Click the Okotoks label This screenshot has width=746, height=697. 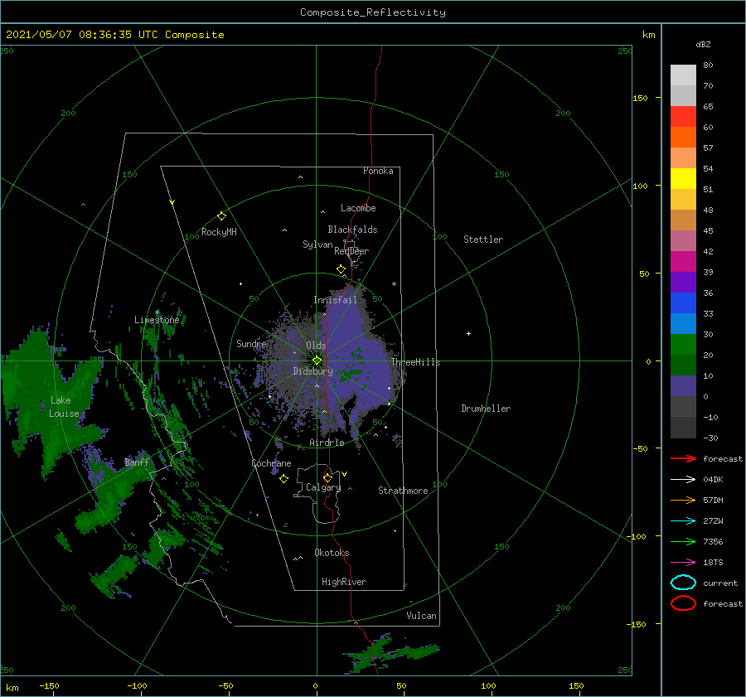click(x=332, y=553)
